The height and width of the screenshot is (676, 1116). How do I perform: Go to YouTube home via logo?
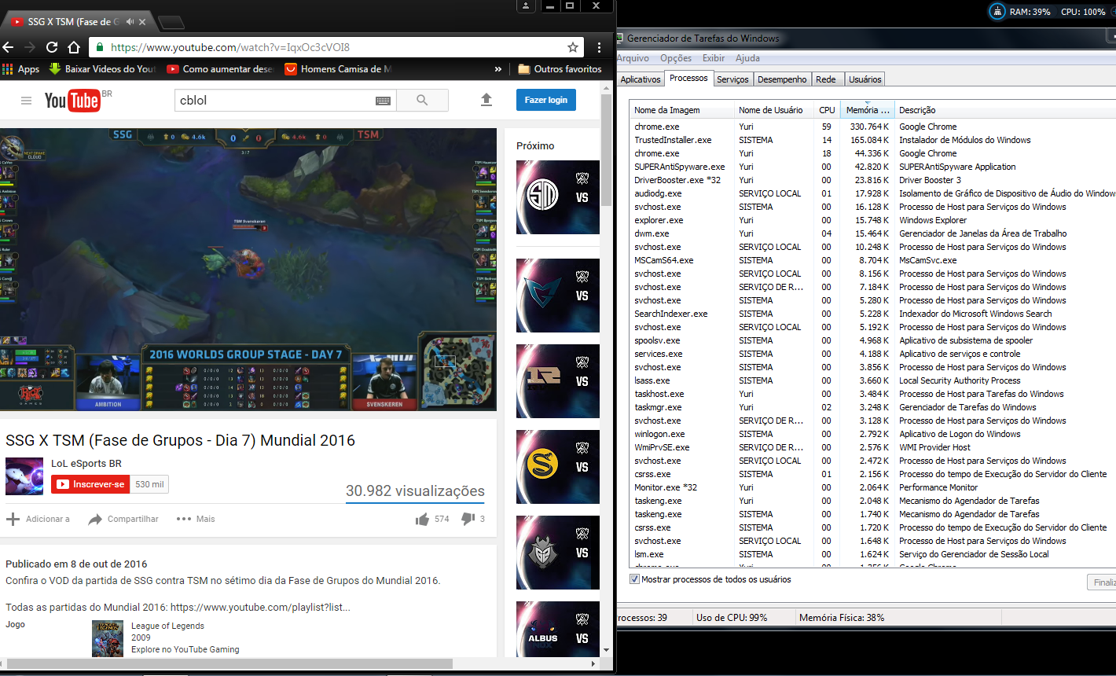72,101
